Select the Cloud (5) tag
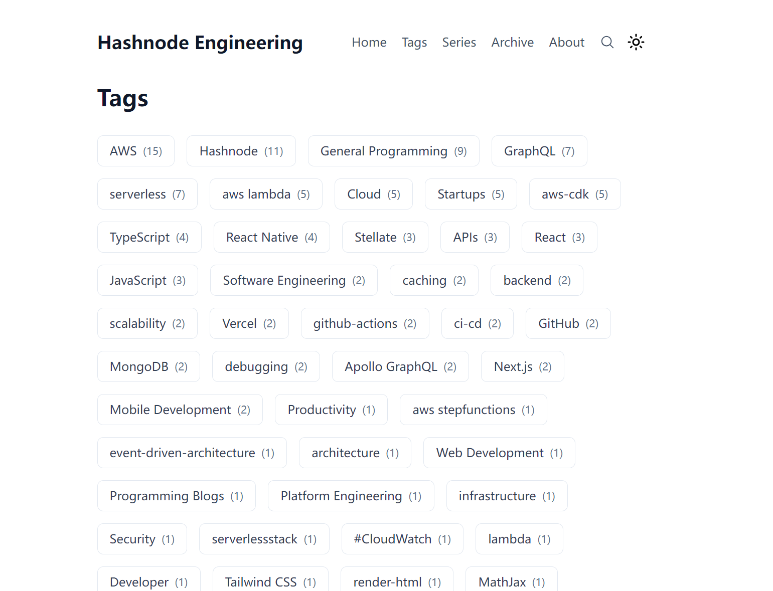773x591 pixels. coord(374,194)
